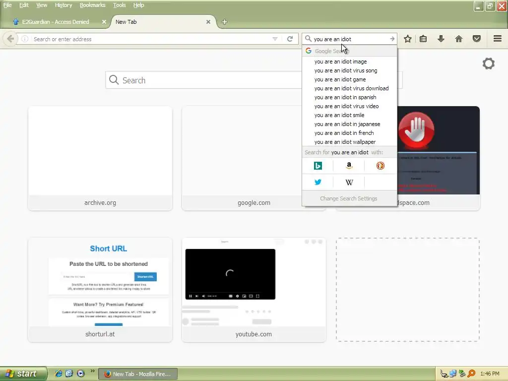The width and height of the screenshot is (508, 381).
Task: Open the View menu
Action: (42, 5)
